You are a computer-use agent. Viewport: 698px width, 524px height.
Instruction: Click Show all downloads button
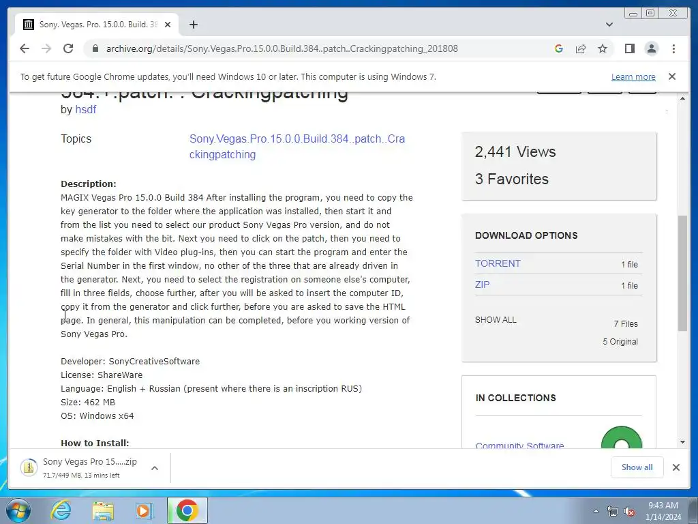[637, 467]
